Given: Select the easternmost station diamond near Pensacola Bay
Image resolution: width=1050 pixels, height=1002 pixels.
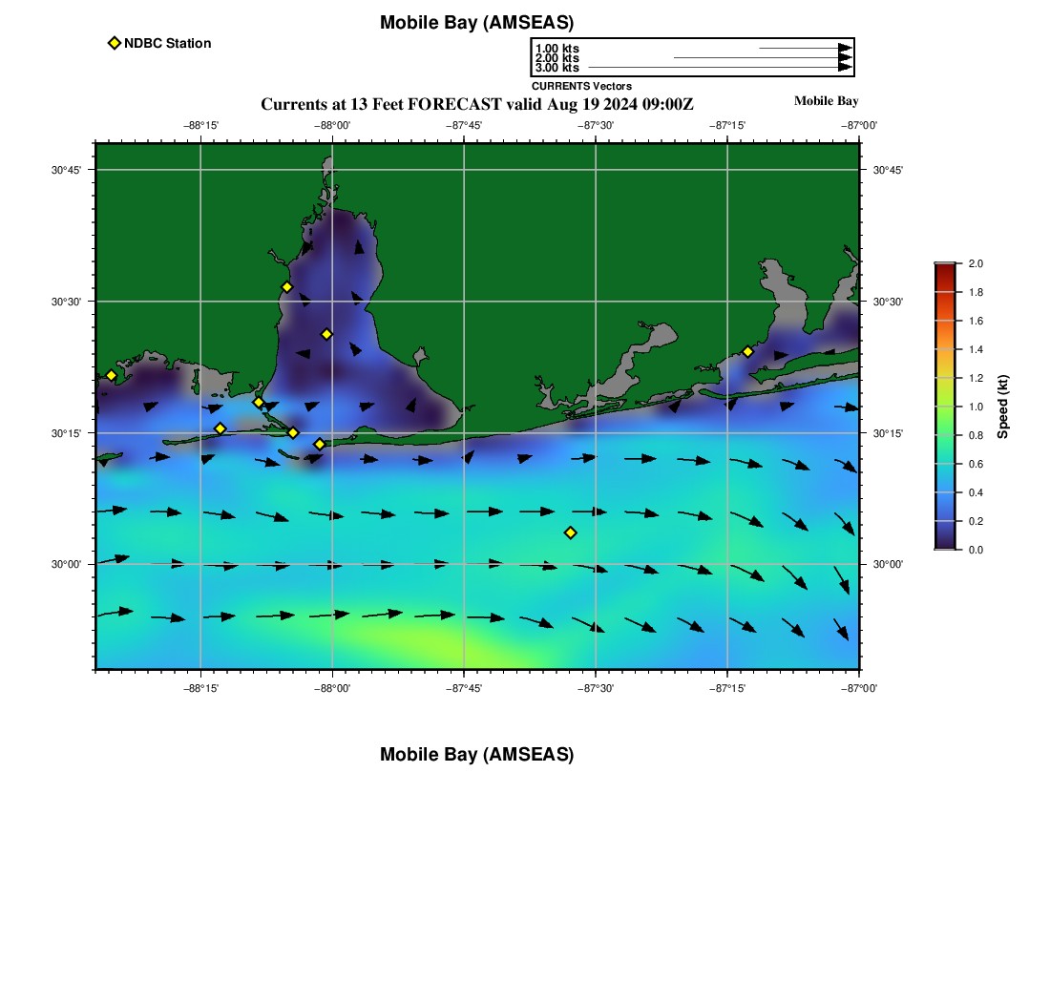Looking at the screenshot, I should [x=747, y=351].
